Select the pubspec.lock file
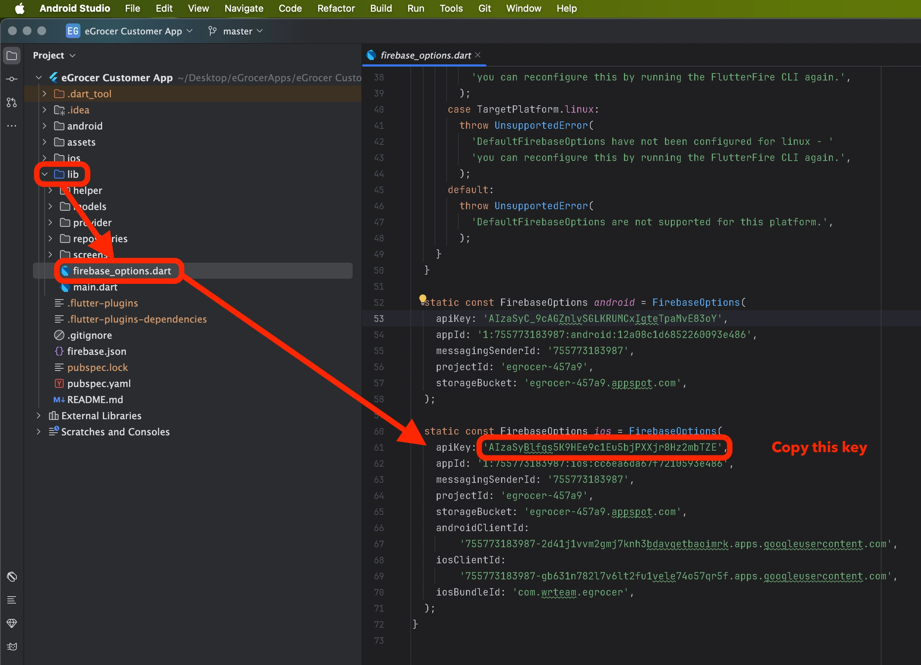The height and width of the screenshot is (665, 921). pos(97,368)
